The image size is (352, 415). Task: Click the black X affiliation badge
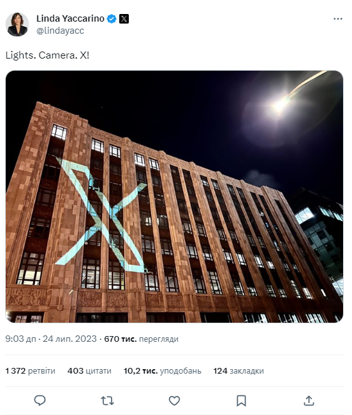[124, 19]
